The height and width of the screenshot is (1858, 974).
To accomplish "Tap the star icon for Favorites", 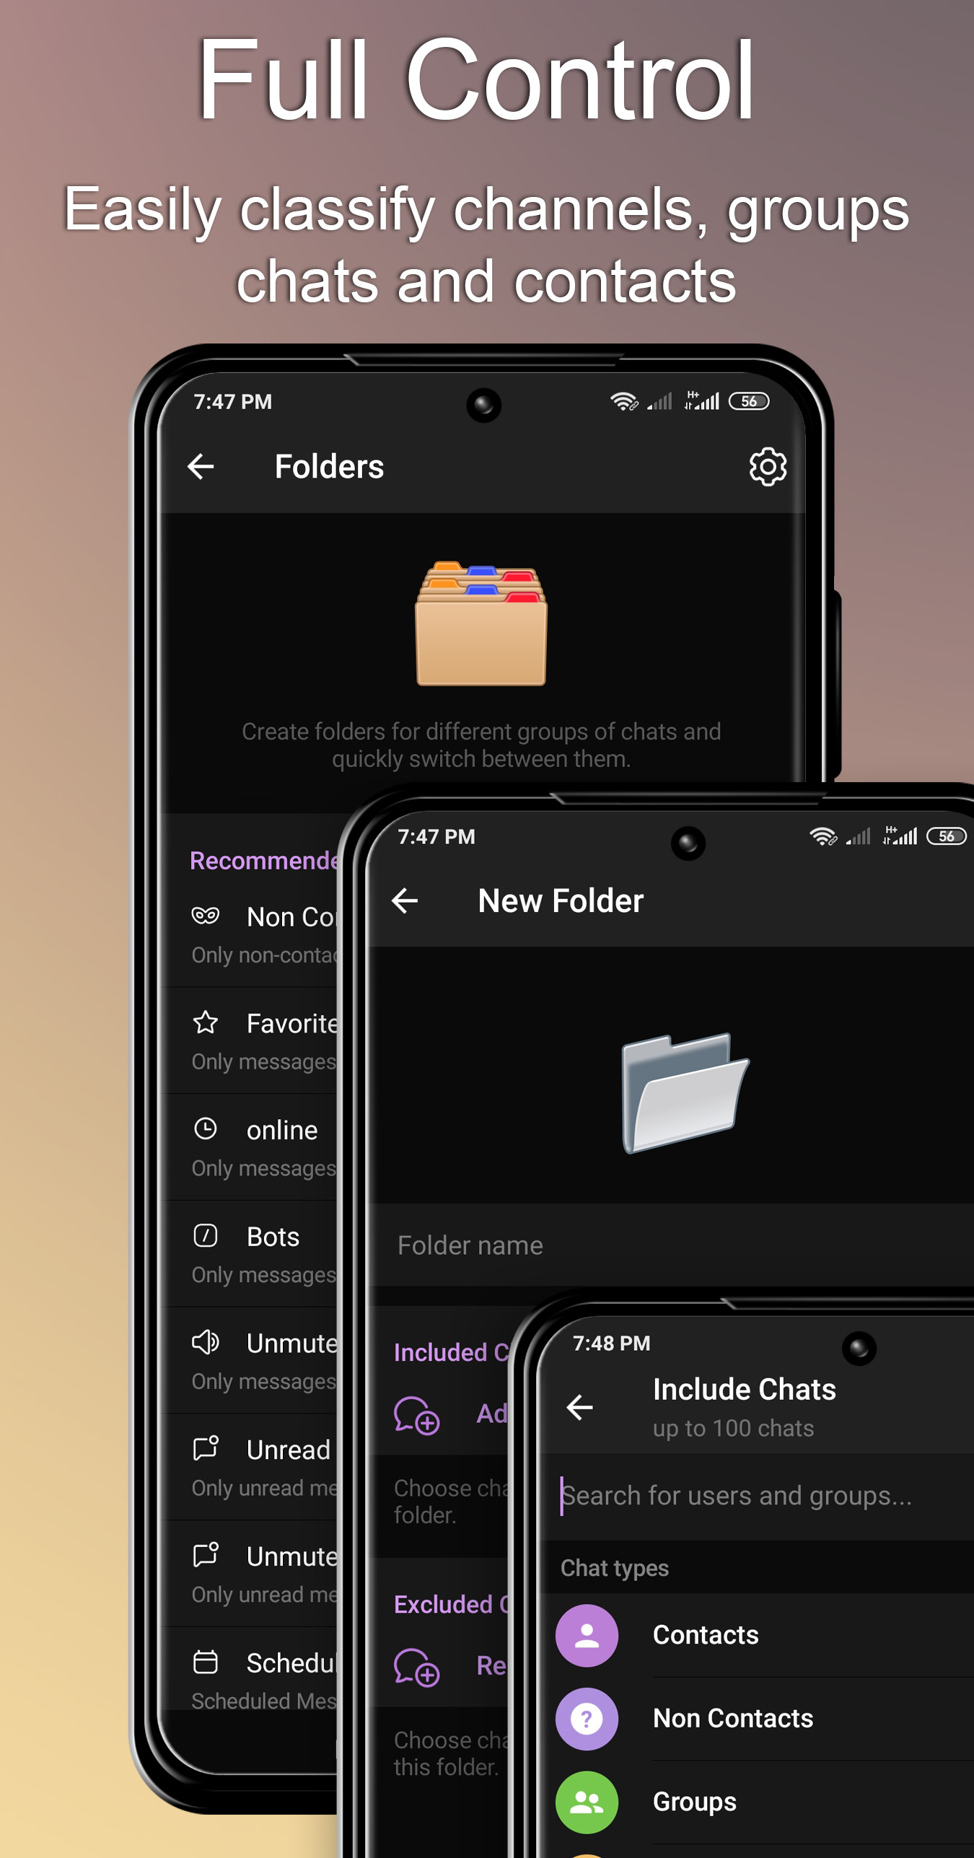I will point(206,1022).
